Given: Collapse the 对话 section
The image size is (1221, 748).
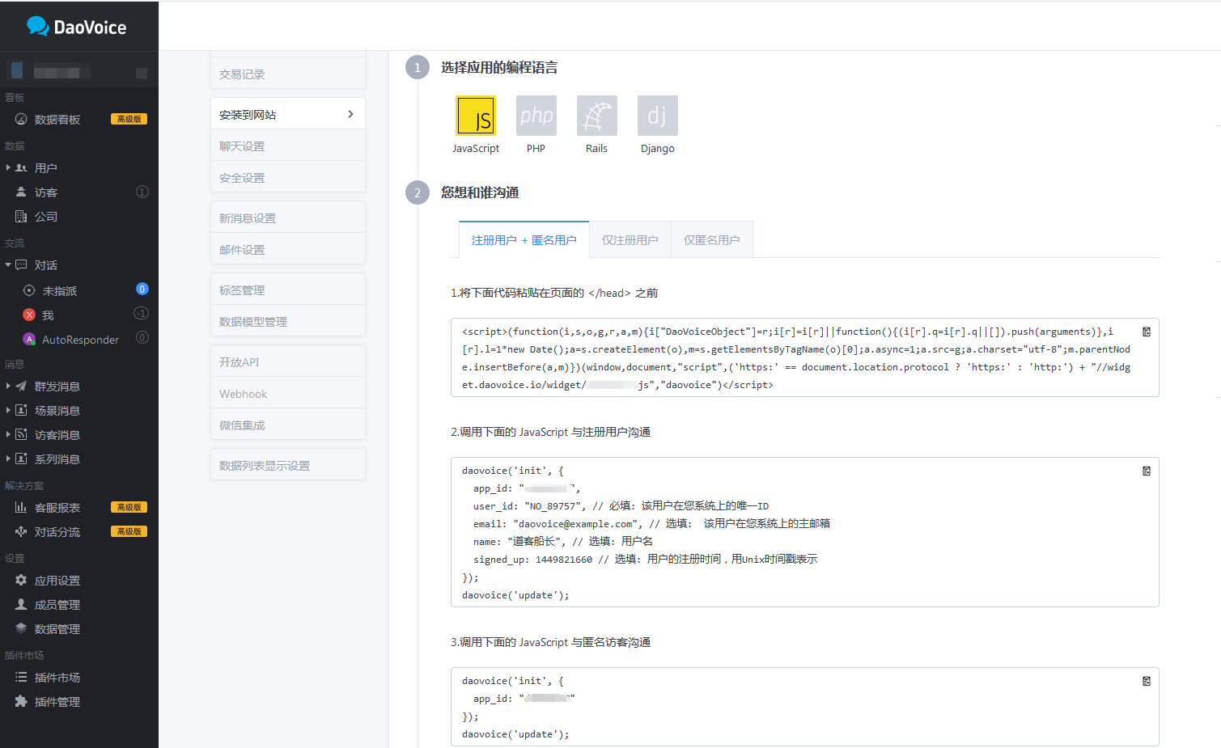Looking at the screenshot, I should pos(8,265).
